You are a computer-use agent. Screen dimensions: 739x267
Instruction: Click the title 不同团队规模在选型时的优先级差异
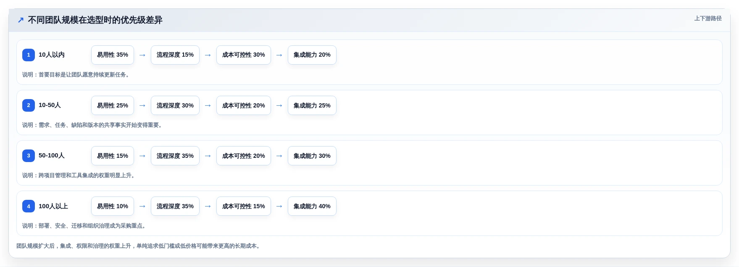(x=95, y=20)
